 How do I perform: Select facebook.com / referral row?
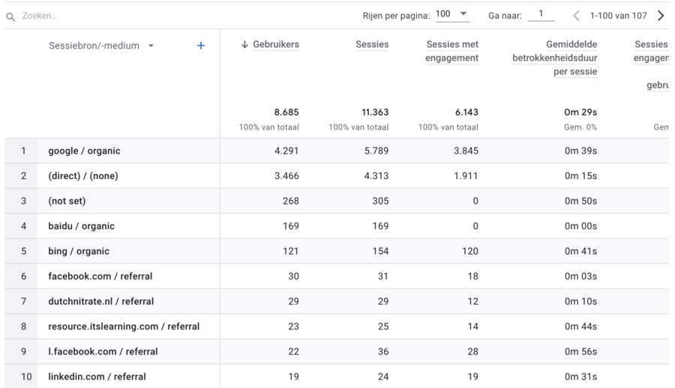(x=100, y=276)
